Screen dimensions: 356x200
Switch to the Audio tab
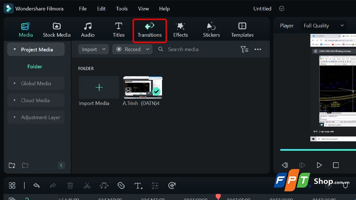[88, 30]
